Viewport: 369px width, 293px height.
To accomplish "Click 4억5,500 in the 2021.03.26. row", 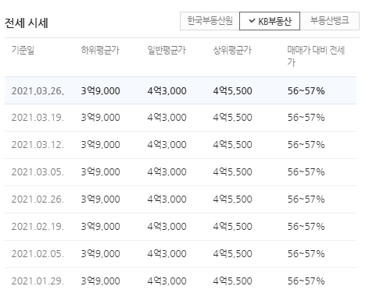I will (233, 91).
